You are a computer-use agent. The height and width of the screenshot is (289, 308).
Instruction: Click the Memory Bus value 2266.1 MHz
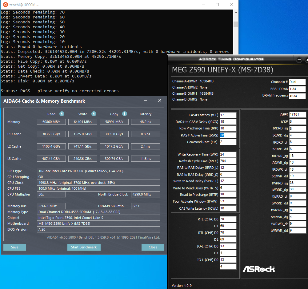pyautogui.click(x=51, y=206)
